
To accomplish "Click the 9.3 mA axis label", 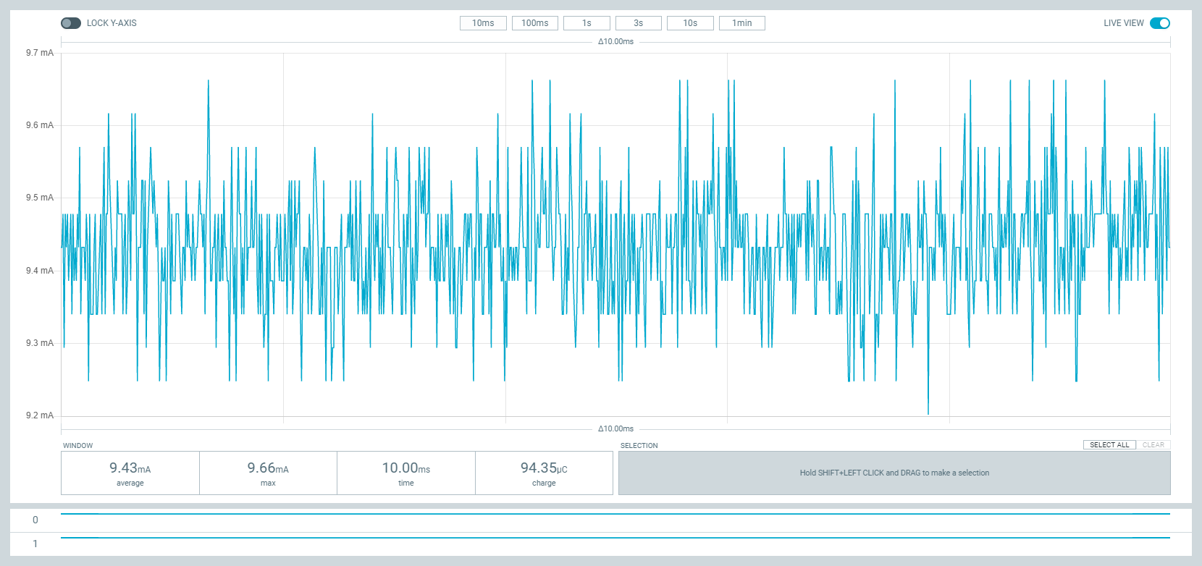I will point(40,343).
